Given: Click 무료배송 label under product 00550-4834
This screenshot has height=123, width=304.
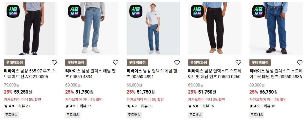Looking at the screenshot, I should 73,115.
